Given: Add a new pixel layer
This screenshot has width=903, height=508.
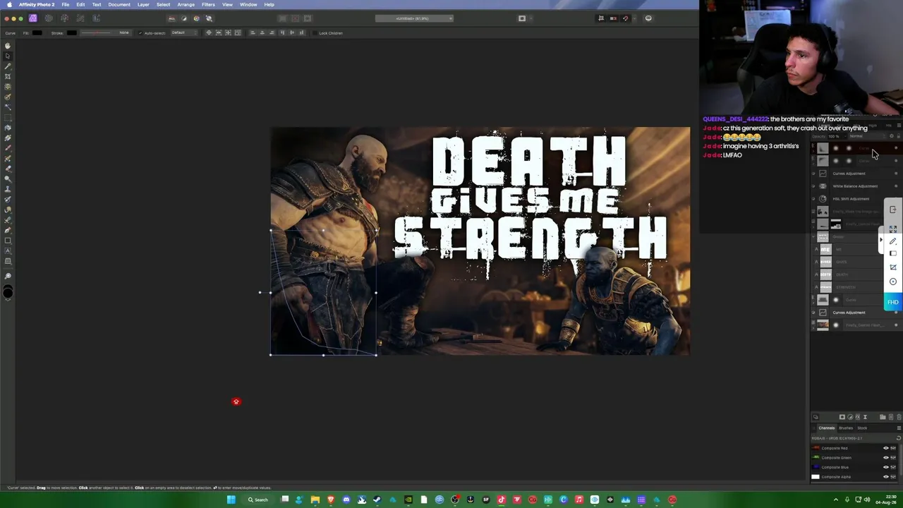Looking at the screenshot, I should pos(890,417).
